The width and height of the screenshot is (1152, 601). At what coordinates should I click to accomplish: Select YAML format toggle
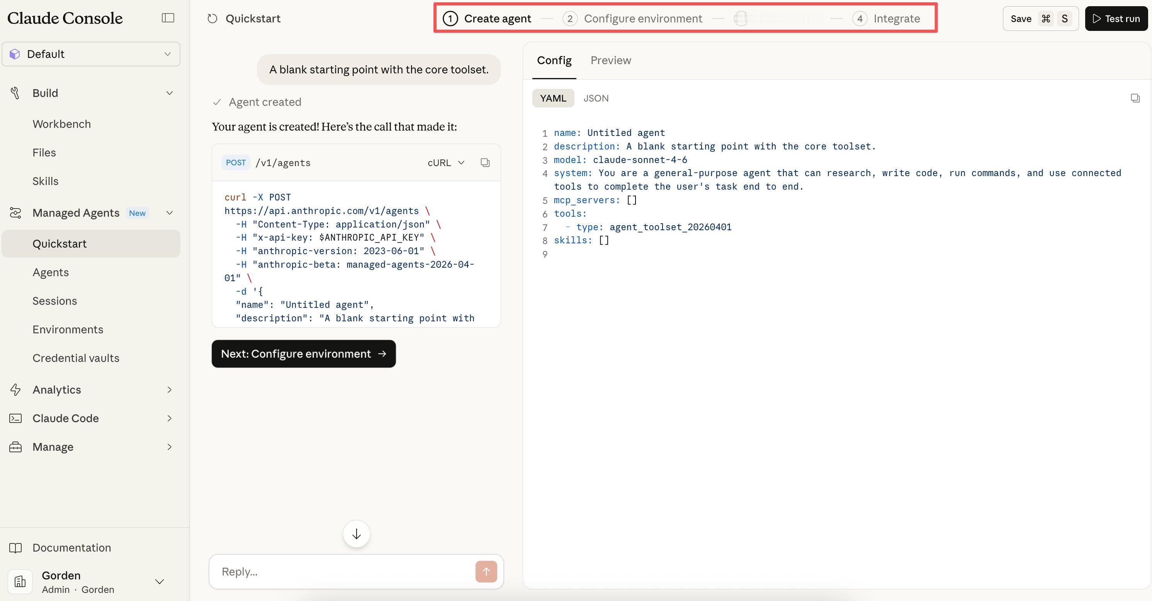pyautogui.click(x=553, y=98)
